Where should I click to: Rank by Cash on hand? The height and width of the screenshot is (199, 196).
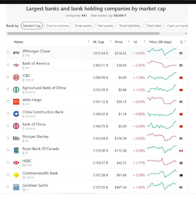point(176,26)
